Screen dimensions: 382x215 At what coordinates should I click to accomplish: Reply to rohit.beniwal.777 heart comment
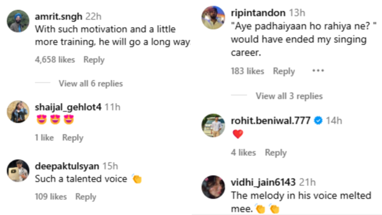point(276,153)
